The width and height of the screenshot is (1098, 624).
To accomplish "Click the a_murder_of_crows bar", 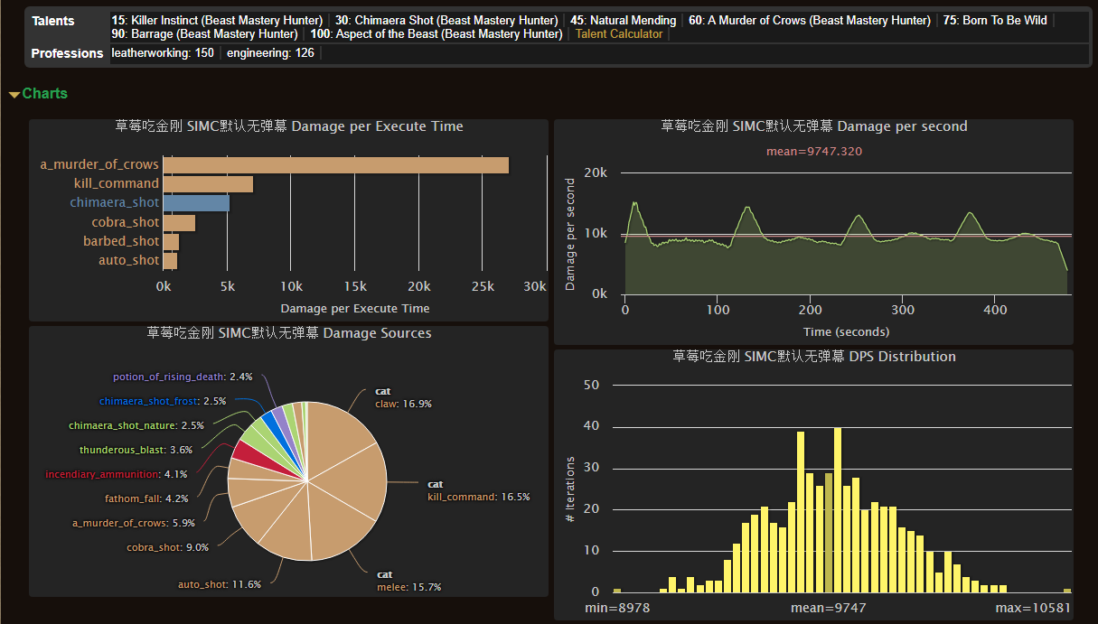I will (x=334, y=165).
